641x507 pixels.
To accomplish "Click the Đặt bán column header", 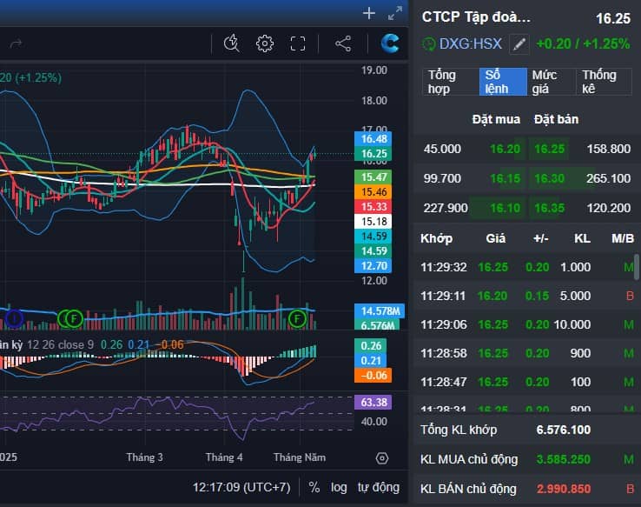I will (556, 119).
